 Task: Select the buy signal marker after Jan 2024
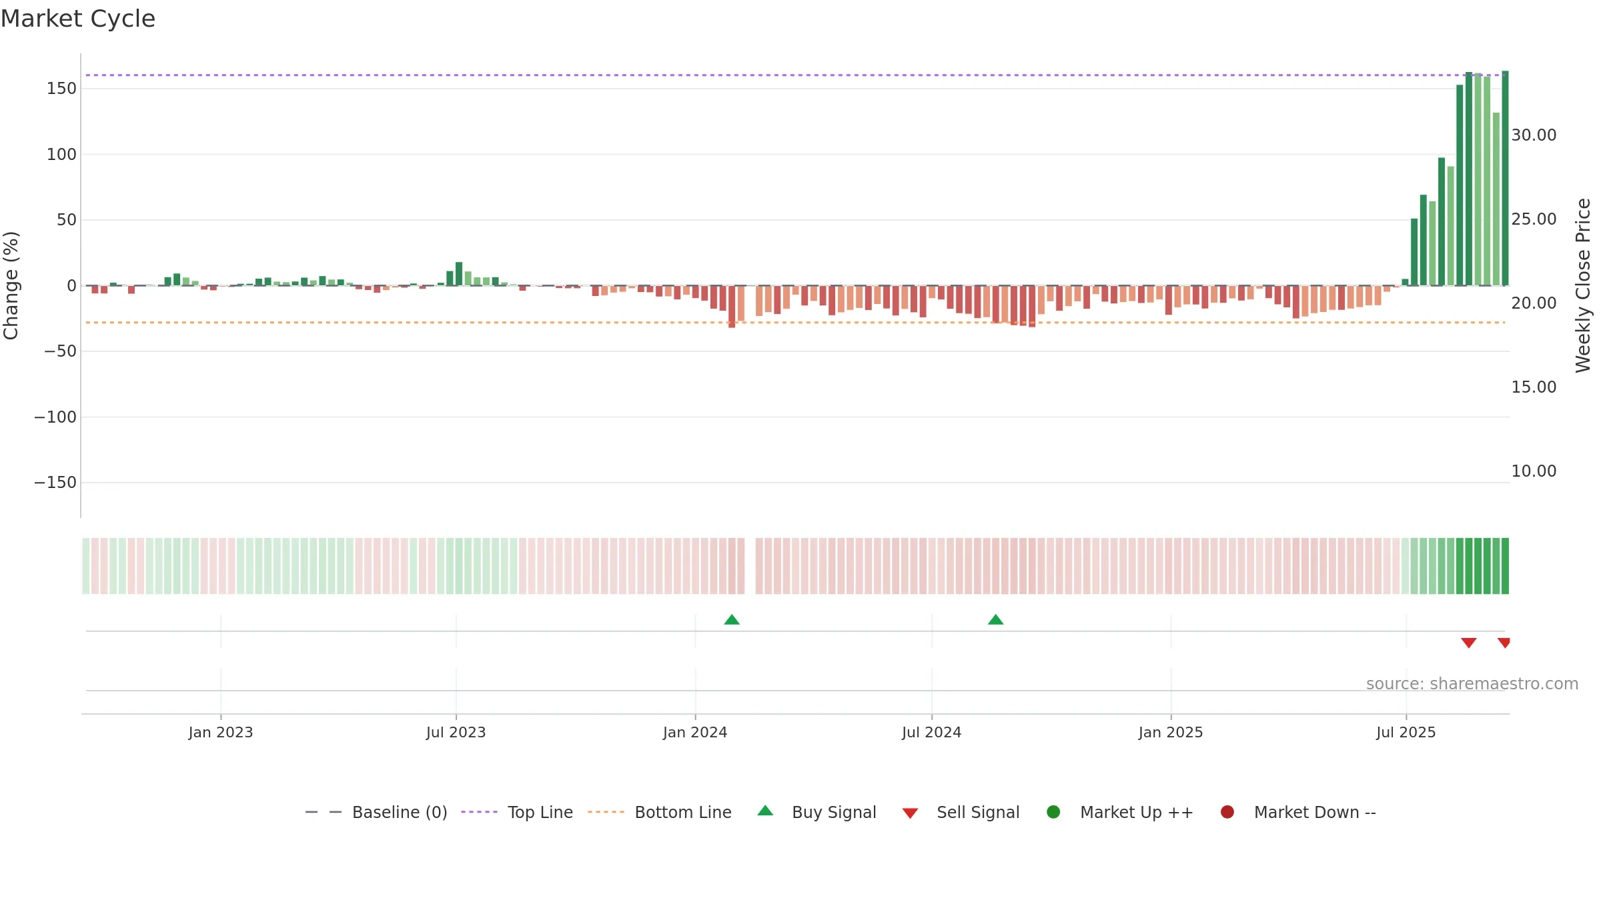[732, 619]
